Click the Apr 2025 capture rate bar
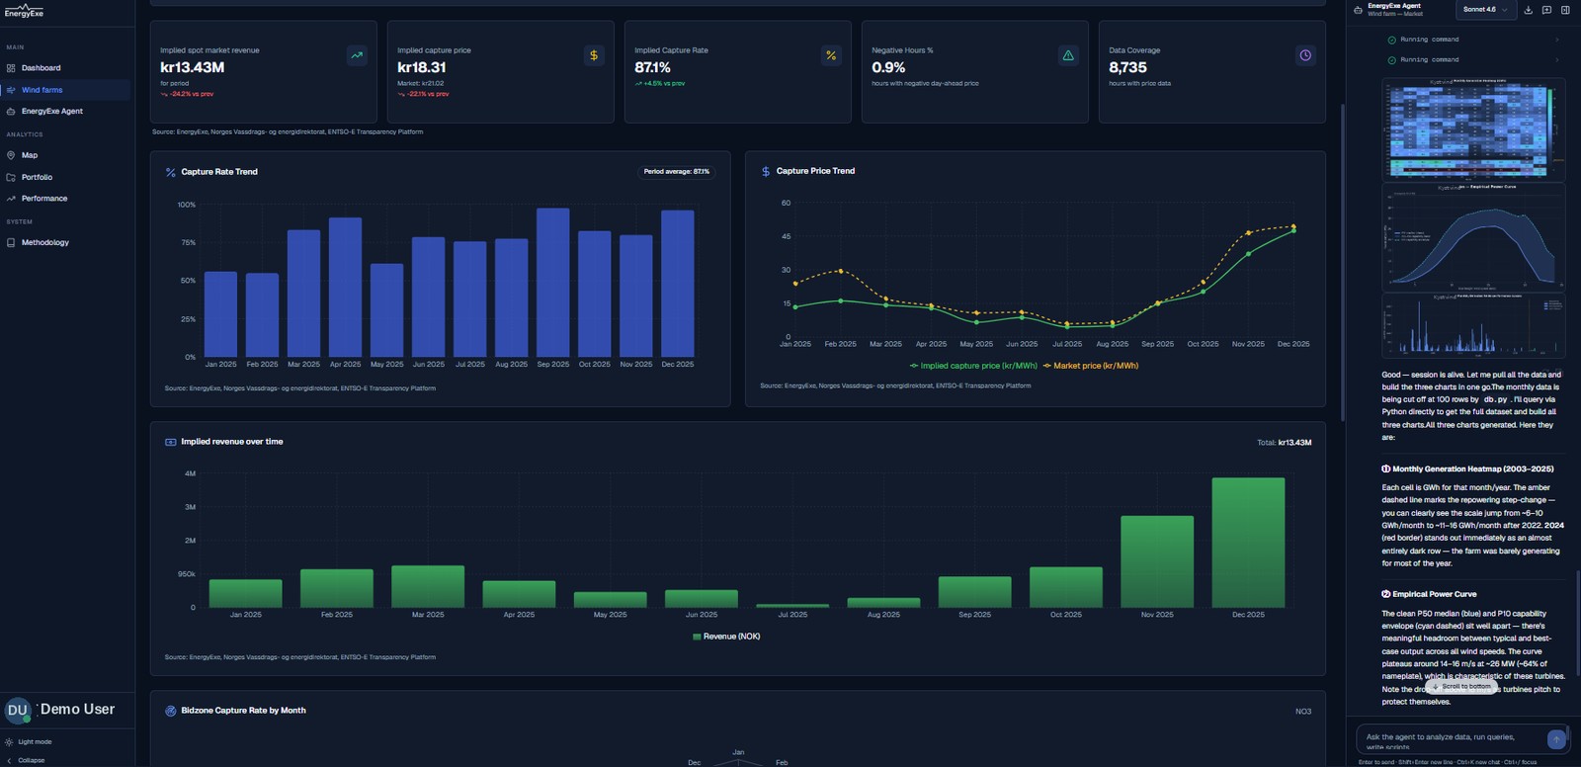The height and width of the screenshot is (767, 1581). [345, 288]
